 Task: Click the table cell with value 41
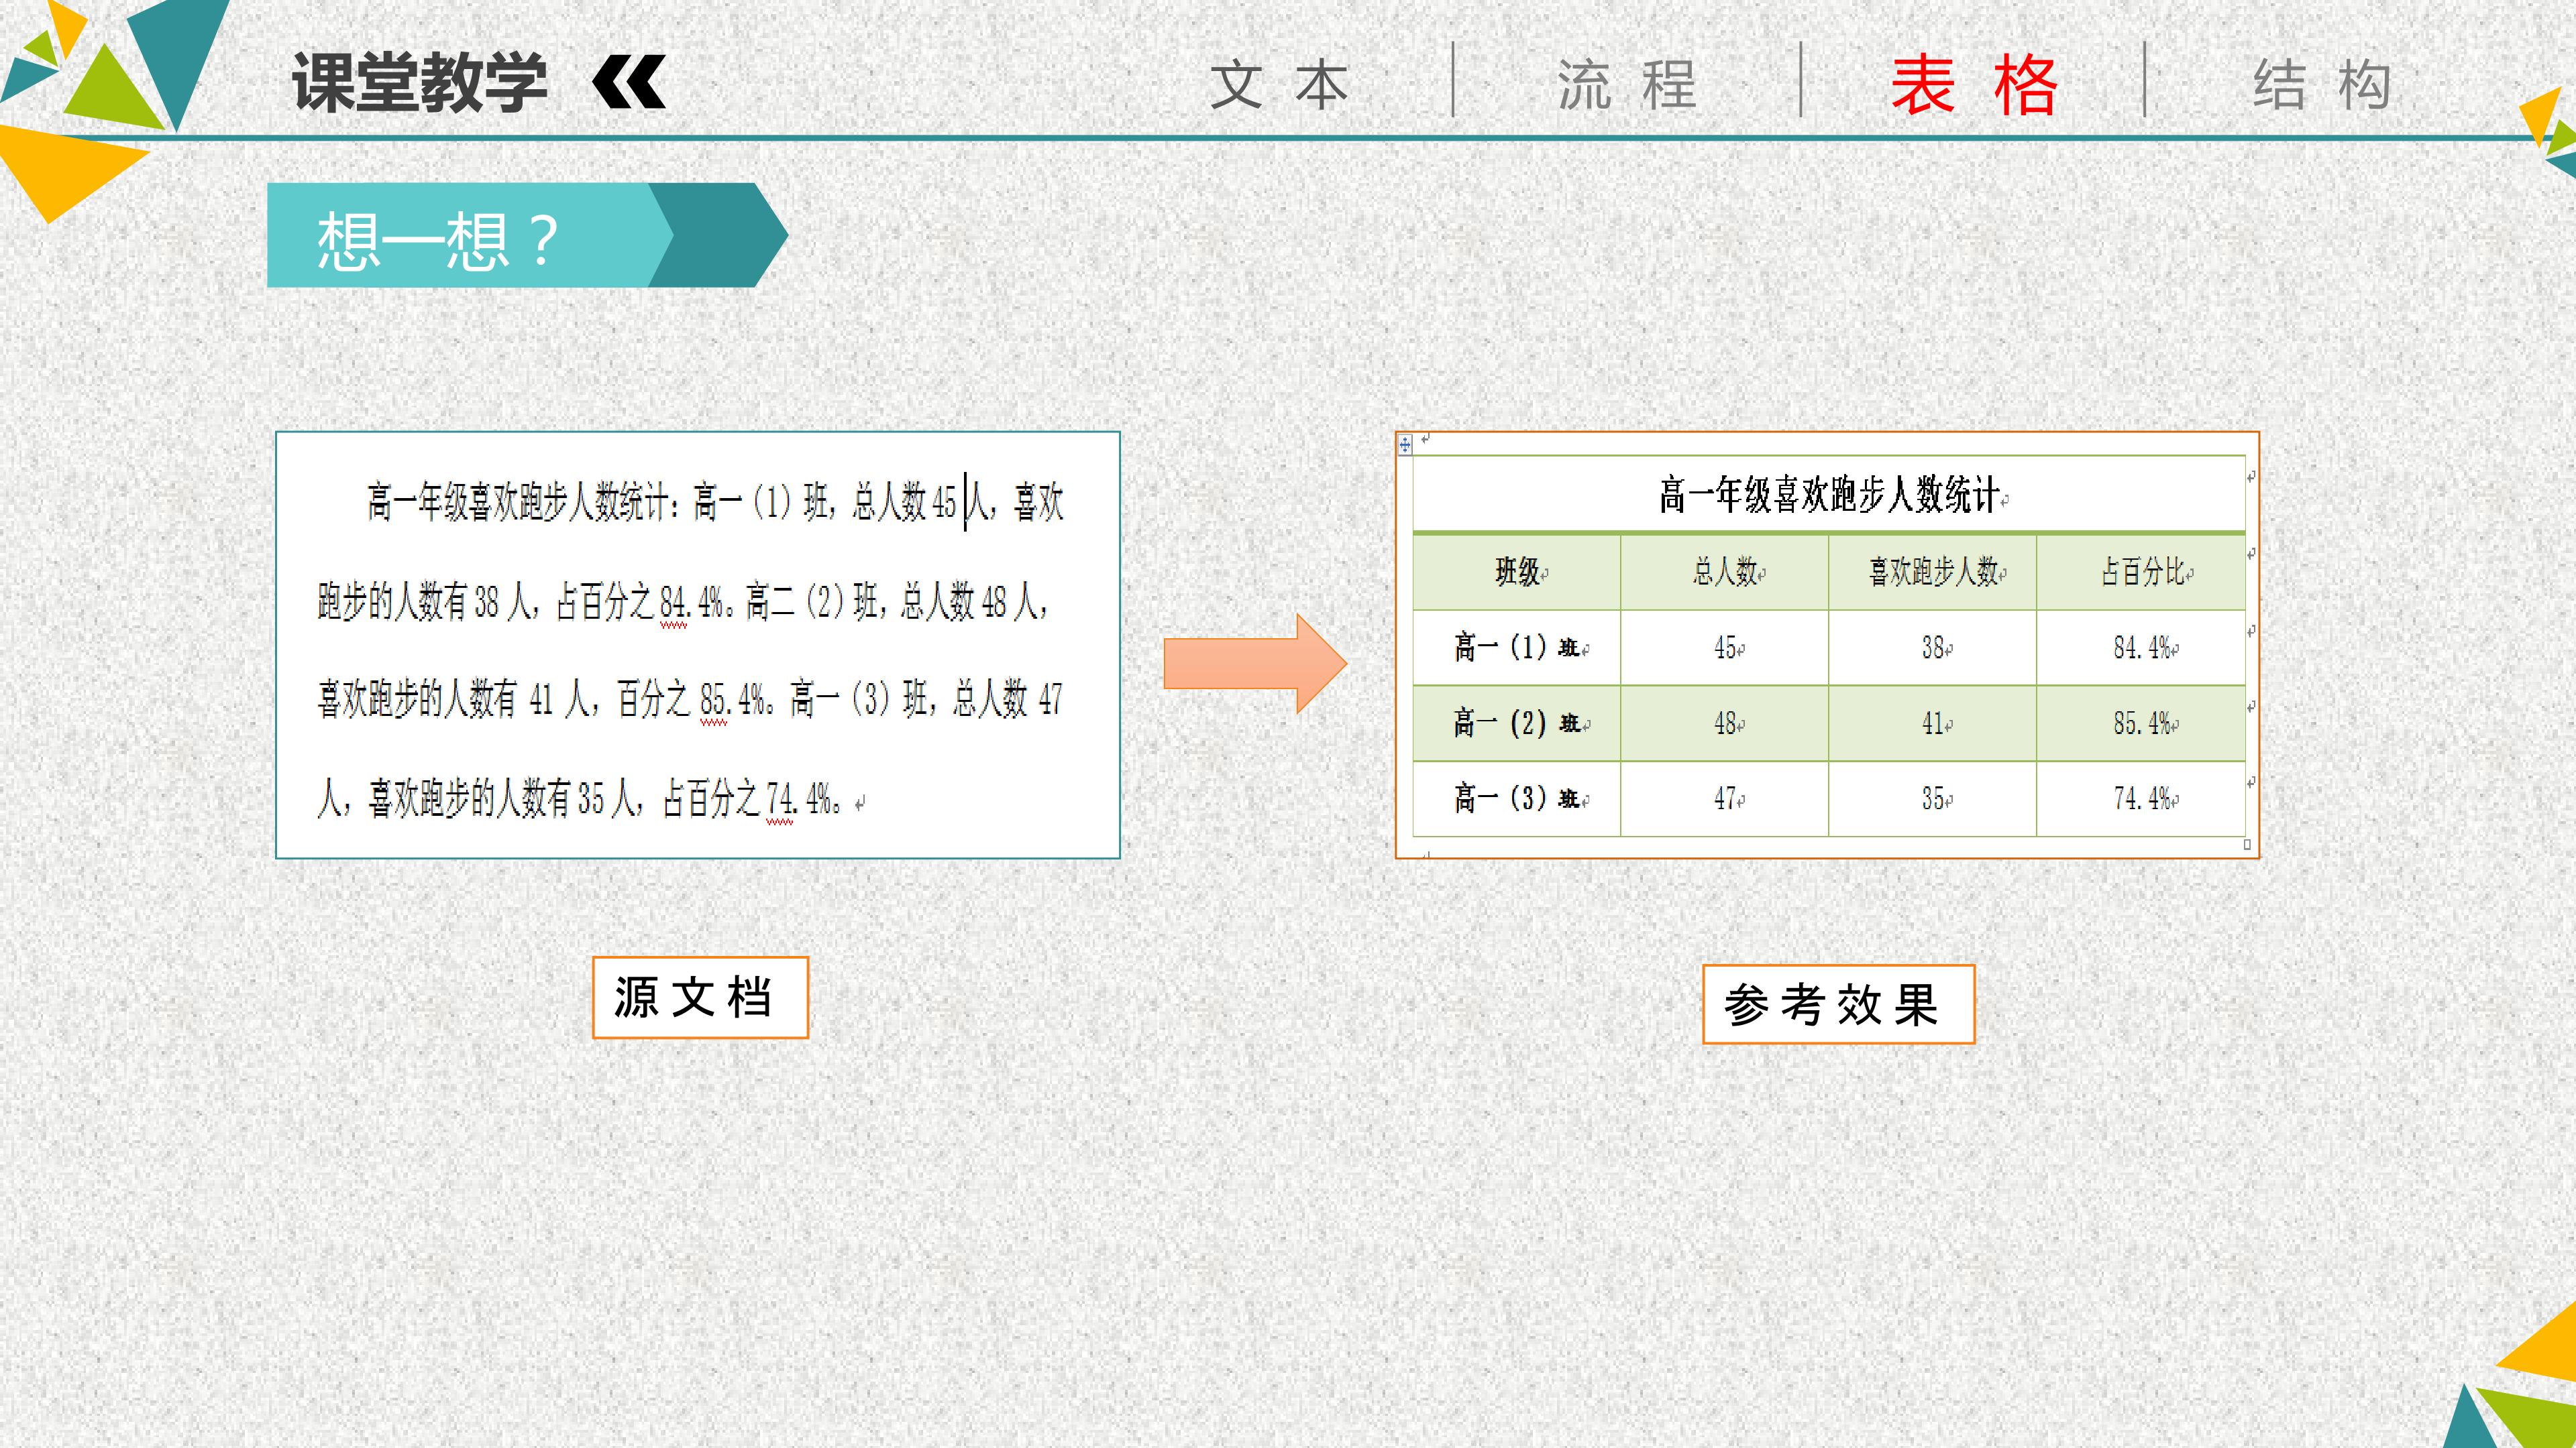(x=1933, y=723)
